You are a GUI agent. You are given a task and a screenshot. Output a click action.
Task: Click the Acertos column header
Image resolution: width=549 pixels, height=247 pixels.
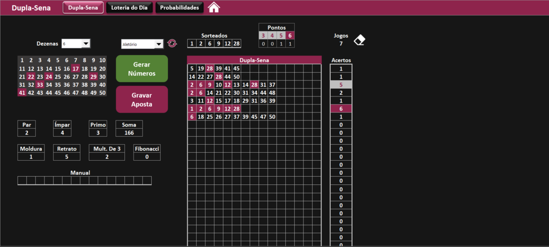coord(341,60)
